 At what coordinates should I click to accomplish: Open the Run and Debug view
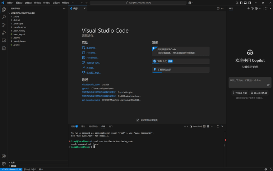(4, 33)
